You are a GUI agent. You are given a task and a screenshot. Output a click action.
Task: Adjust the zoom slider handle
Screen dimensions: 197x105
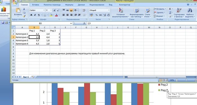(x=186, y=80)
